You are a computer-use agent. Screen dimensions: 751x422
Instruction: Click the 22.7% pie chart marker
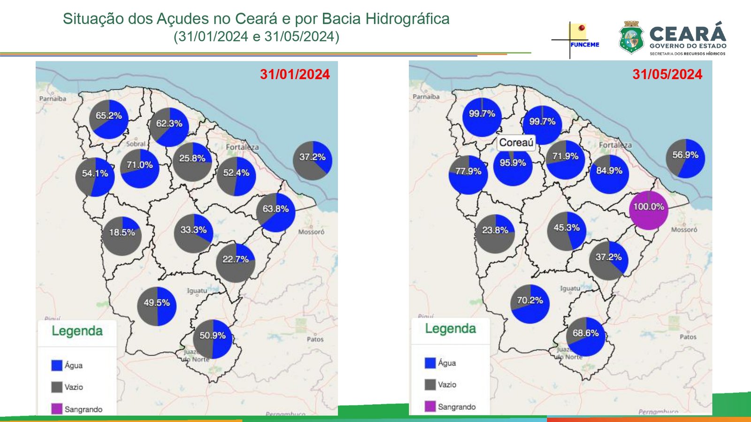(236, 263)
